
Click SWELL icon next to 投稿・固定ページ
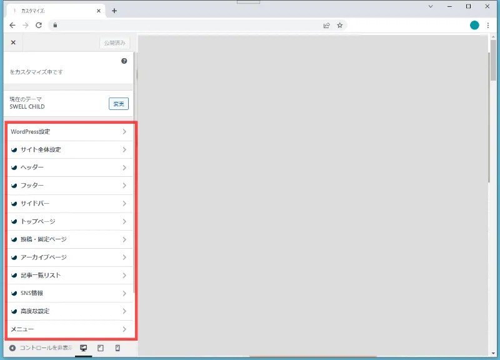pos(14,239)
